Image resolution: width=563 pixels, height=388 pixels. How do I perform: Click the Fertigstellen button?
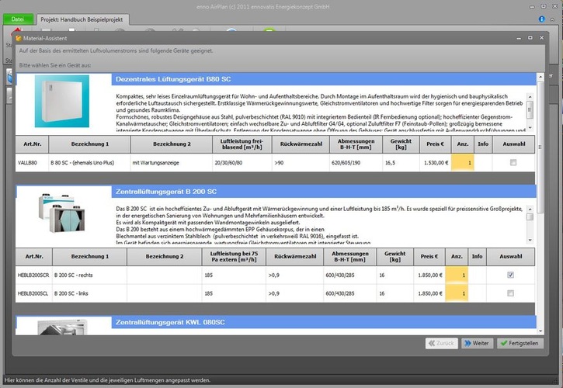click(x=520, y=343)
